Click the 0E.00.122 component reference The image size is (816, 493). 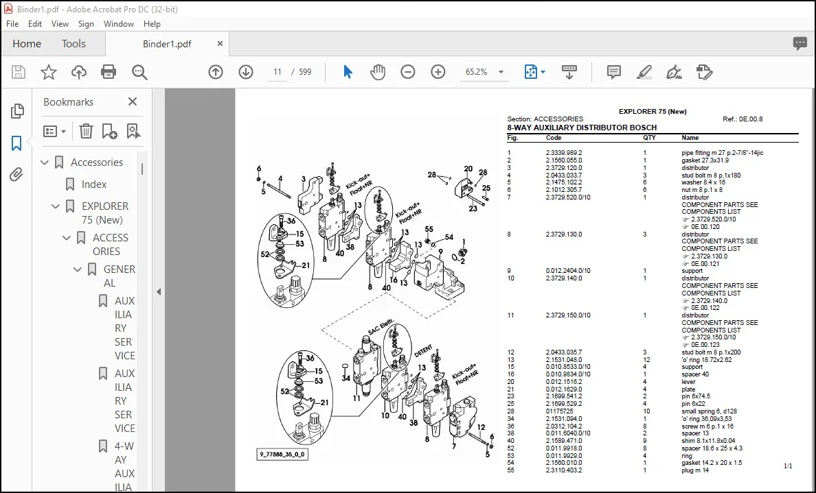click(705, 308)
